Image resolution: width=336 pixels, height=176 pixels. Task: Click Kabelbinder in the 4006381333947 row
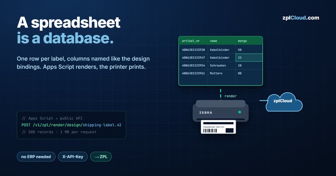coord(220,58)
